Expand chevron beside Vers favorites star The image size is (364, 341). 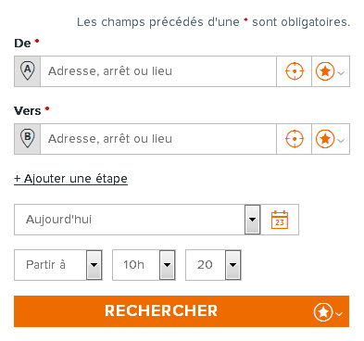(x=341, y=141)
